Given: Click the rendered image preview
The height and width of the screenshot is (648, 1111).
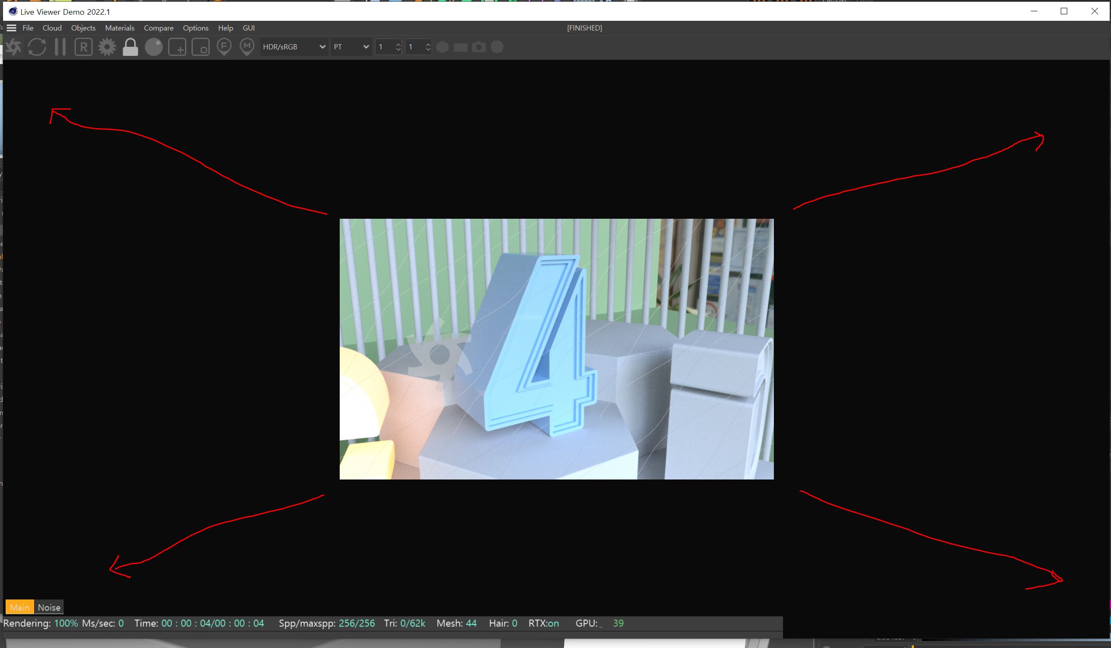Looking at the screenshot, I should (556, 349).
